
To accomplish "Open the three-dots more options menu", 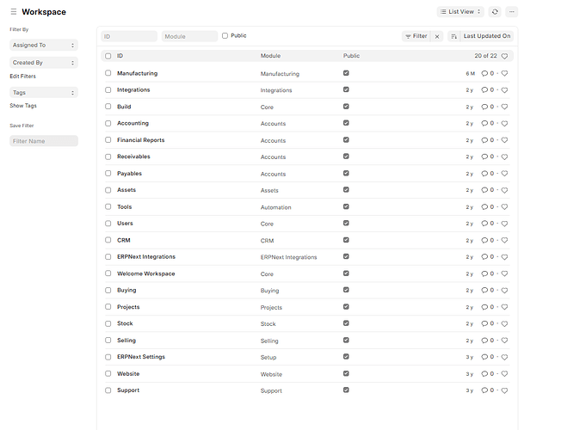I will coord(512,11).
